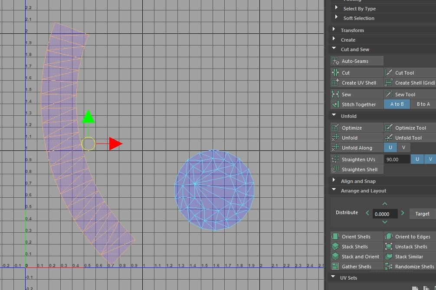Click the Sew icon

[335, 94]
